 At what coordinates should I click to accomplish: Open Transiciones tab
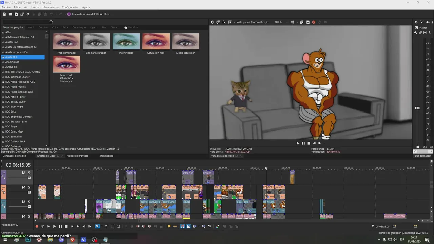[x=106, y=156]
